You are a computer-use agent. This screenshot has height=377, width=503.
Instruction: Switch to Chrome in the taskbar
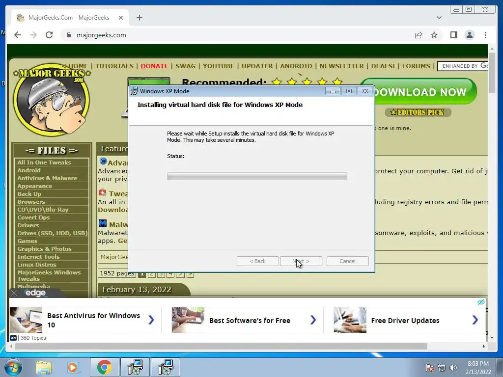104,367
